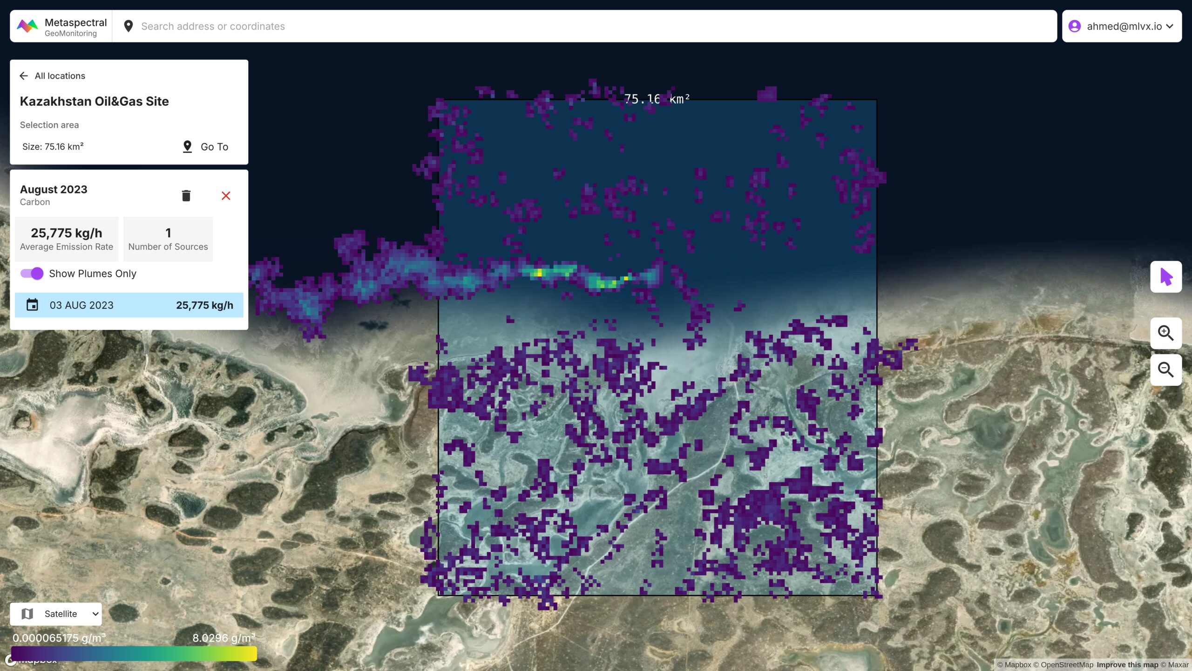Image resolution: width=1192 pixels, height=671 pixels.
Task: Click the calendar icon for 03 AUG 2023
Action: coord(32,305)
